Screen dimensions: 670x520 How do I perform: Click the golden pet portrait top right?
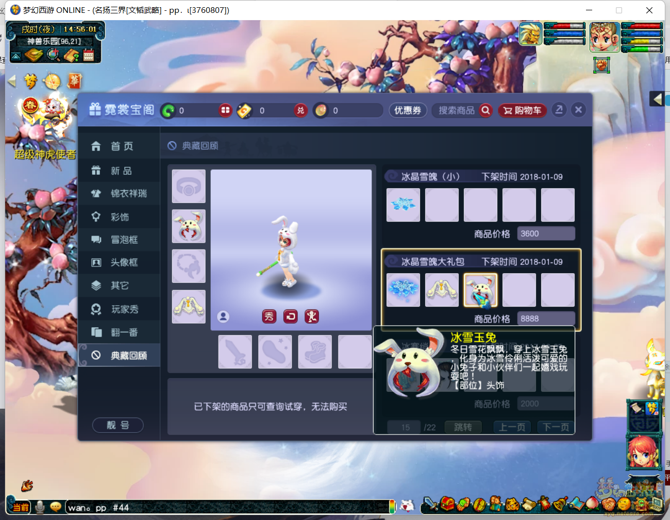click(530, 34)
